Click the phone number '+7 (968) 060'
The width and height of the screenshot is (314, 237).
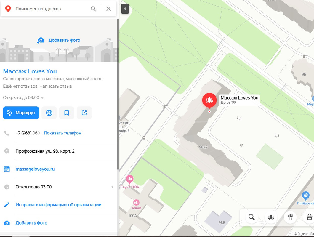tap(28, 133)
